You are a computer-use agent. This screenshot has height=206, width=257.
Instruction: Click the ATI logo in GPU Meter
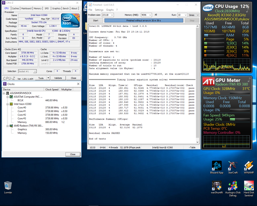pyautogui.click(x=208, y=82)
